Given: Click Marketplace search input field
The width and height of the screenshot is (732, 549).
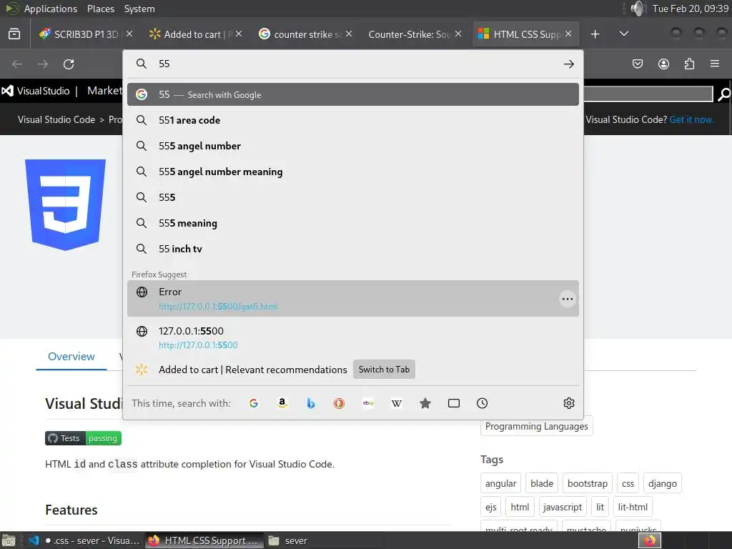Looking at the screenshot, I should coord(648,94).
